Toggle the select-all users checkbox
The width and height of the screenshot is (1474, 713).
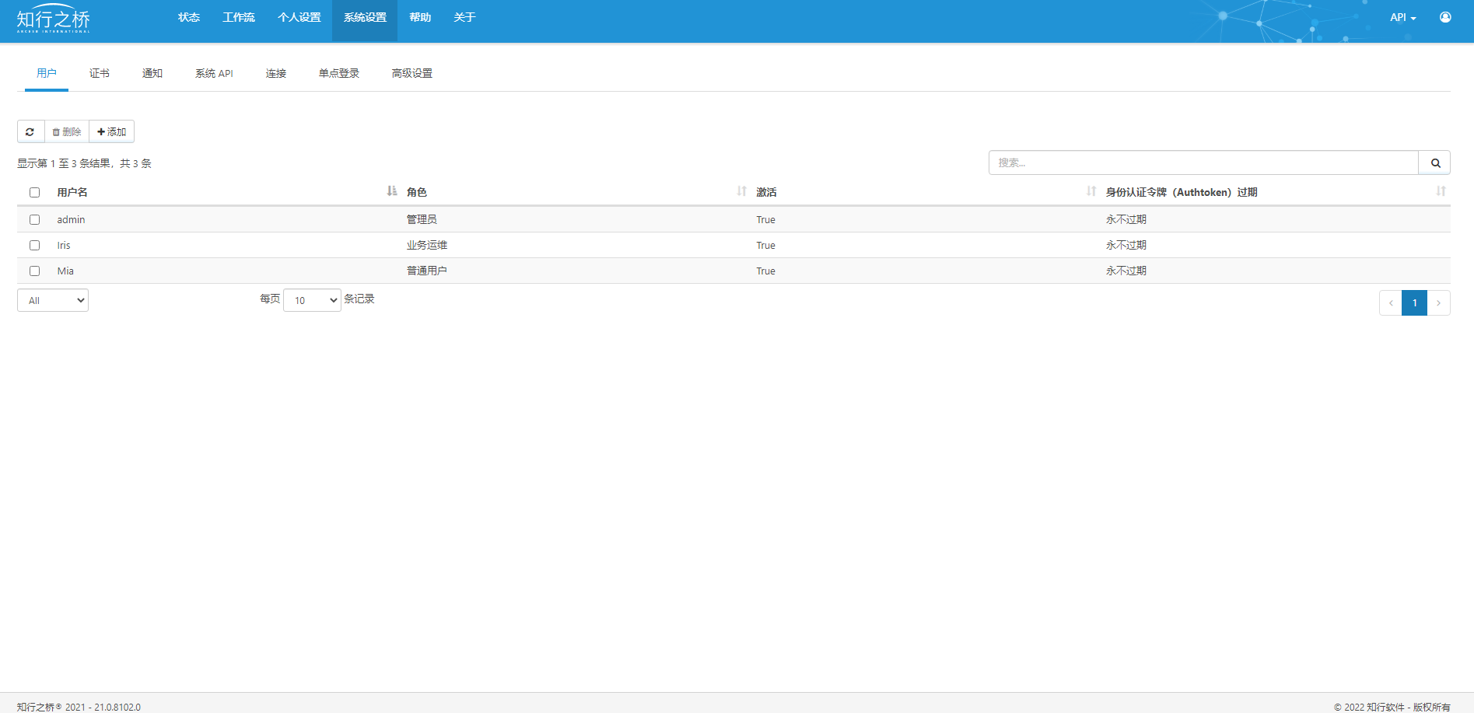[34, 192]
